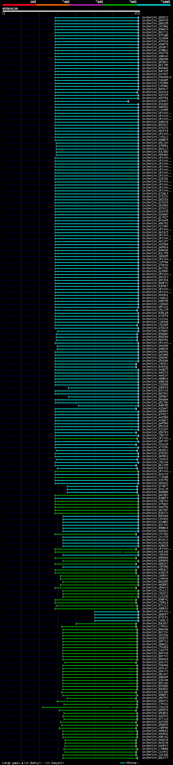This screenshot has height=765, width=173.
Task: Select the UniRef100_Q39407 label
Action: click(x=155, y=101)
